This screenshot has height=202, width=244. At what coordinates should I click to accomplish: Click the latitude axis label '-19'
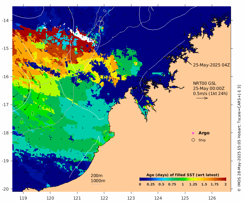(x=5, y=161)
